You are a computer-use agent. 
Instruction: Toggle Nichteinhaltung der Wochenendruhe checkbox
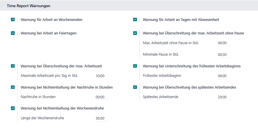pyautogui.click(x=13, y=108)
